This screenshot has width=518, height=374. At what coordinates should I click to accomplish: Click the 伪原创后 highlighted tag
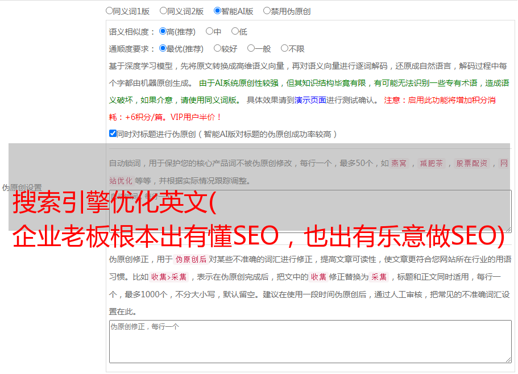[191, 259]
